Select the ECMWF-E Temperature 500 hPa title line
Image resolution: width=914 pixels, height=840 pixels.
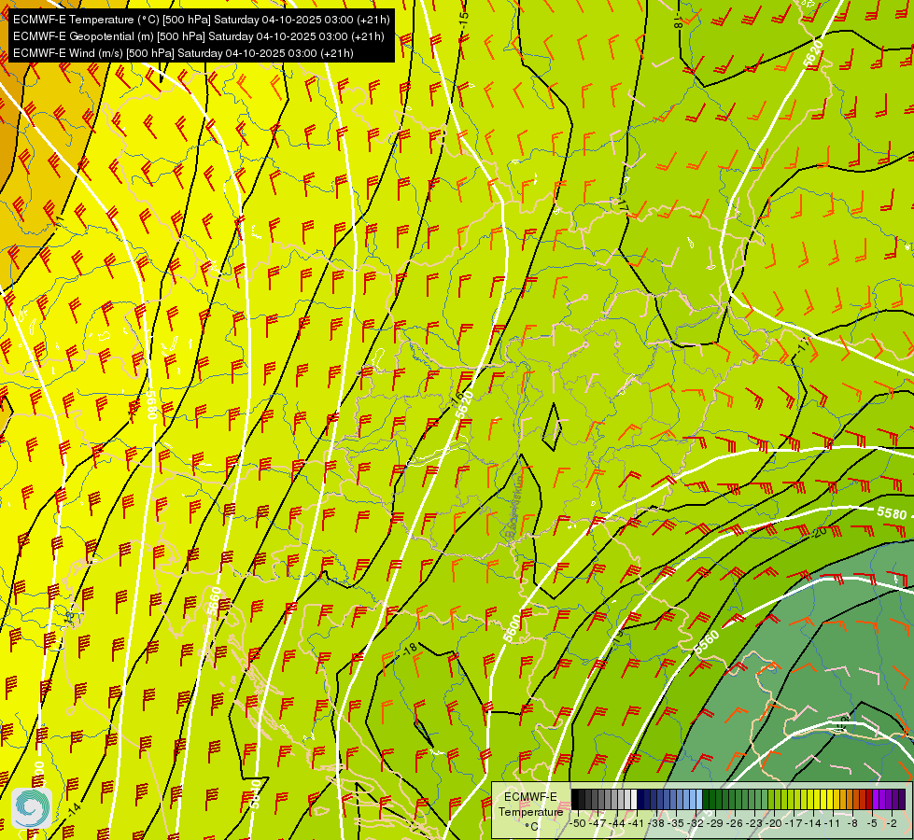(x=201, y=20)
